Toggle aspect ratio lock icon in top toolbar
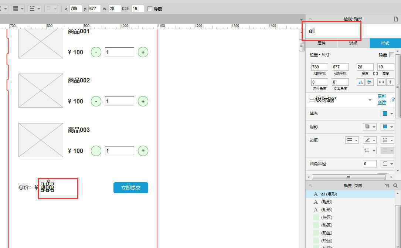The height and width of the screenshot is (248, 401). point(124,9)
